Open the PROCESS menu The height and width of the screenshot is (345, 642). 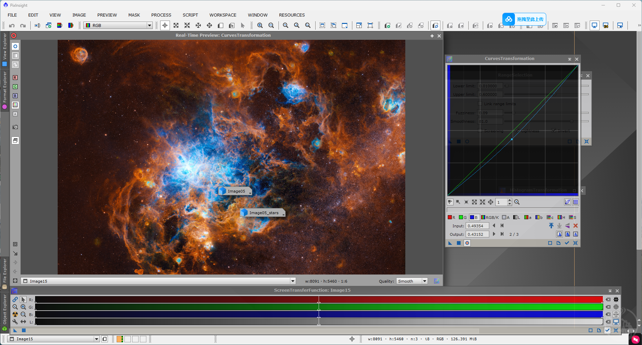[161, 15]
